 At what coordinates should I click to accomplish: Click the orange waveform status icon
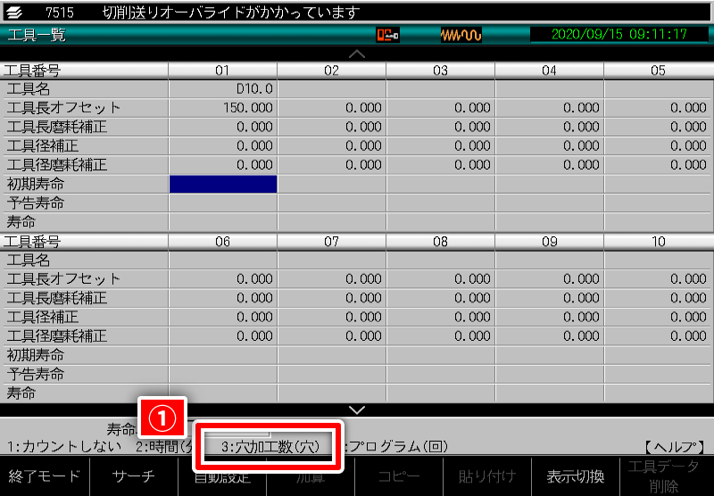[x=461, y=35]
